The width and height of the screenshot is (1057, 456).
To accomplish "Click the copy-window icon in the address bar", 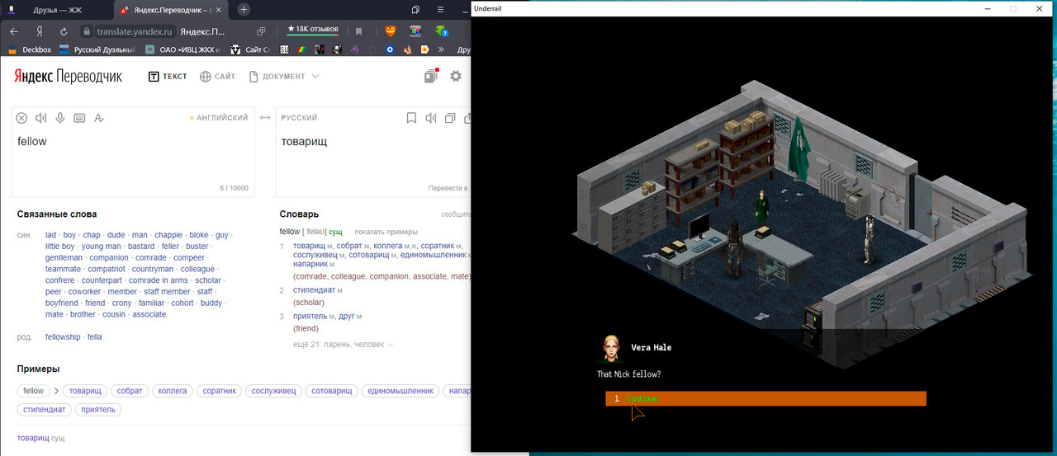I will (x=261, y=31).
